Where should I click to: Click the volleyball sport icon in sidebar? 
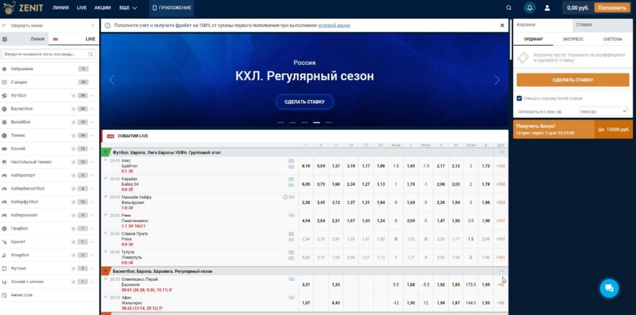tap(4, 122)
